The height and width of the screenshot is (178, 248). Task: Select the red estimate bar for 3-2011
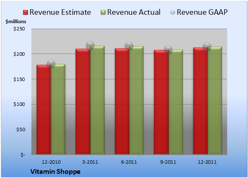(x=83, y=101)
